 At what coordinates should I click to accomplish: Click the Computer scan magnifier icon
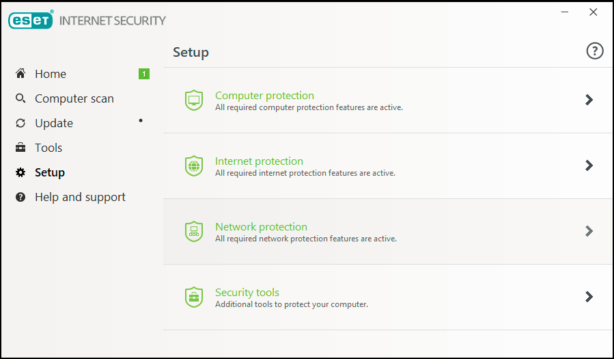pyautogui.click(x=20, y=98)
